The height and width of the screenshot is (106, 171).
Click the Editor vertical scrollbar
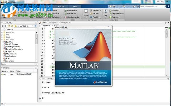[167, 34]
